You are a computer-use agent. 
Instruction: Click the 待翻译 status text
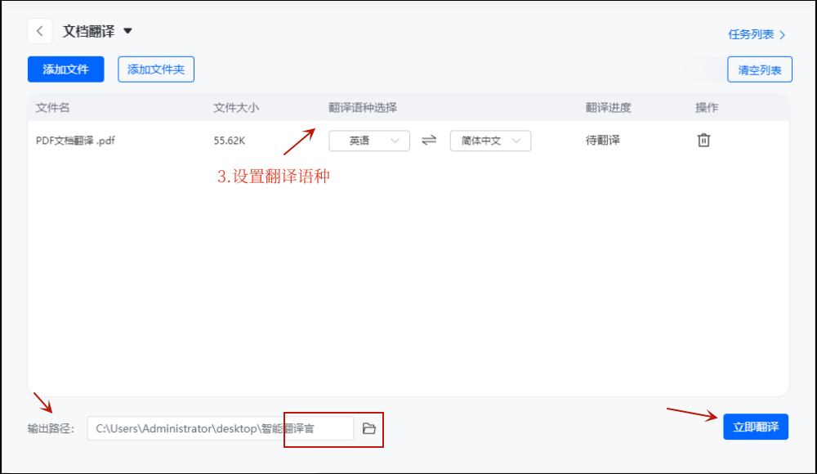click(x=603, y=141)
